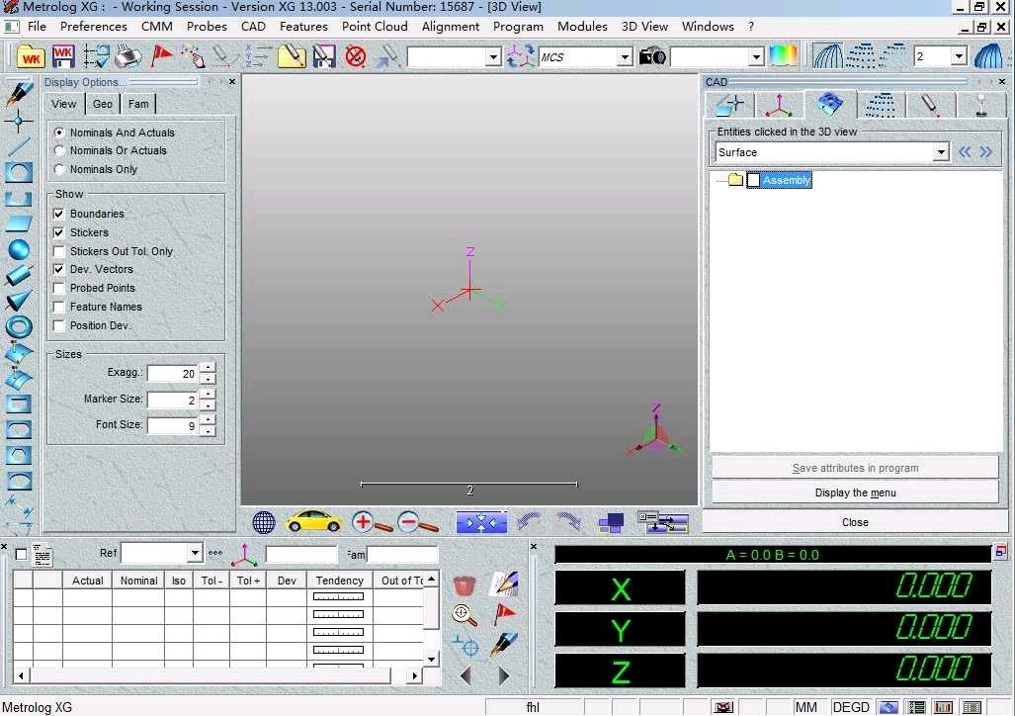This screenshot has width=1015, height=716.
Task: Switch to the Fam tab
Action: tap(138, 104)
